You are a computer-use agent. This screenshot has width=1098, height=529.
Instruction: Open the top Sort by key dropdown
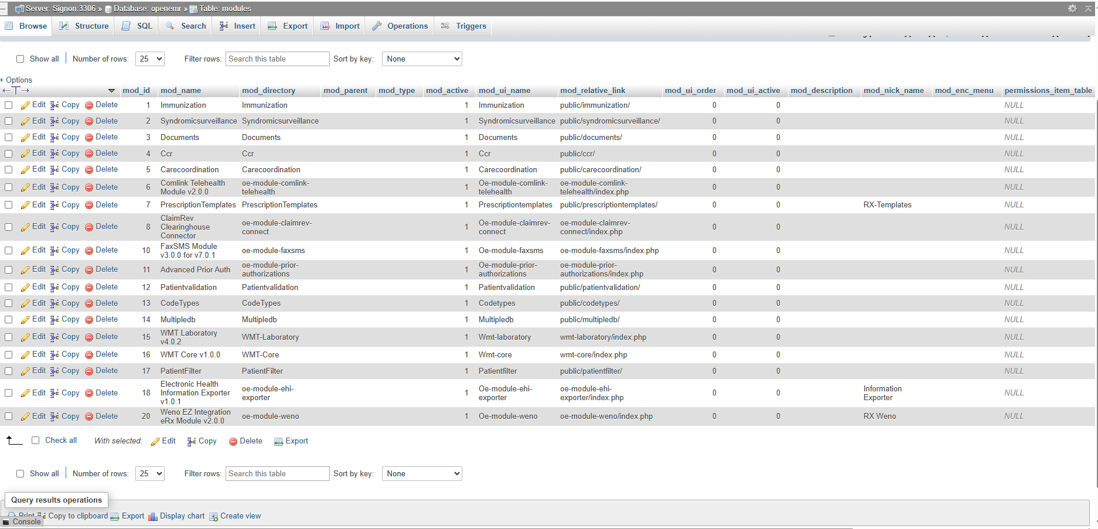(x=421, y=59)
